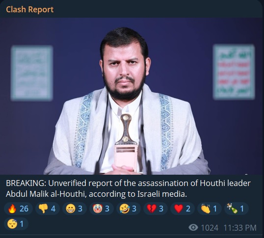Click the green and red poster in photo
Viewport: 264px width, 238px height.
pos(234,72)
